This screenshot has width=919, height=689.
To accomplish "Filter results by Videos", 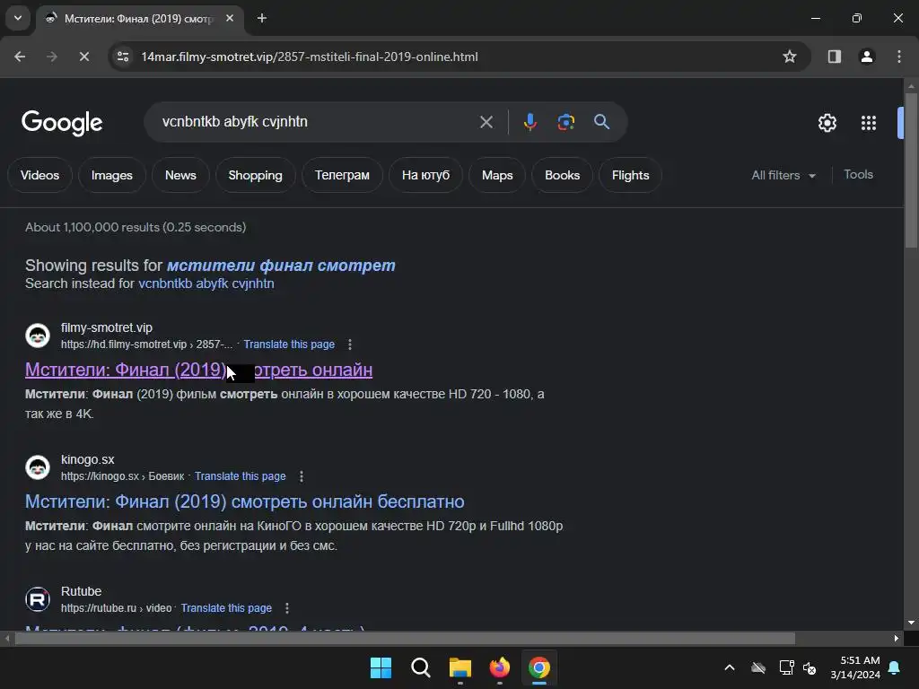I will tap(39, 175).
